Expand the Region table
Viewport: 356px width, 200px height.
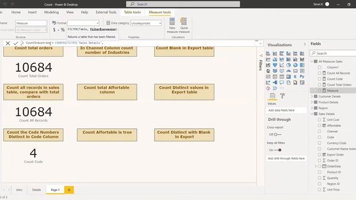coord(312,108)
